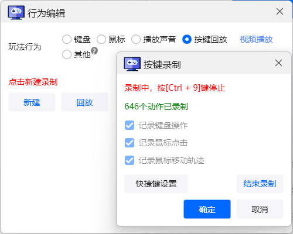Stop recording with 结束录制

[x=260, y=184]
